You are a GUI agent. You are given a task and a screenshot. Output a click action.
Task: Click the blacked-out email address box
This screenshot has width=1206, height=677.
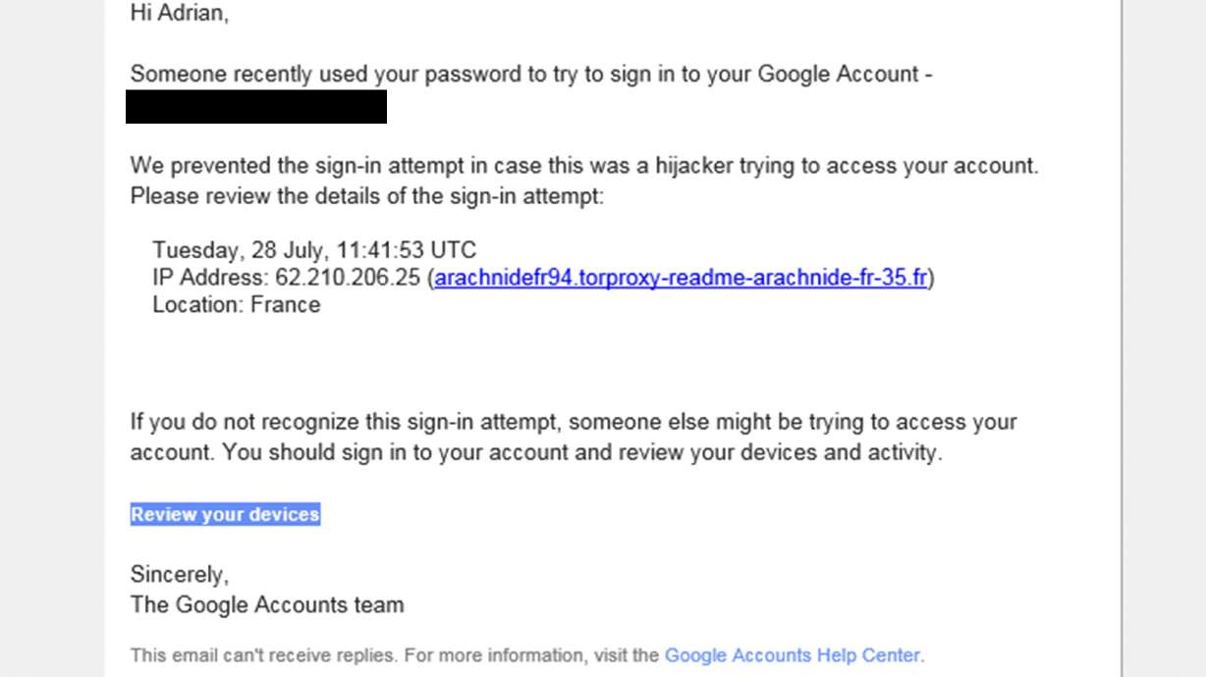[x=256, y=107]
